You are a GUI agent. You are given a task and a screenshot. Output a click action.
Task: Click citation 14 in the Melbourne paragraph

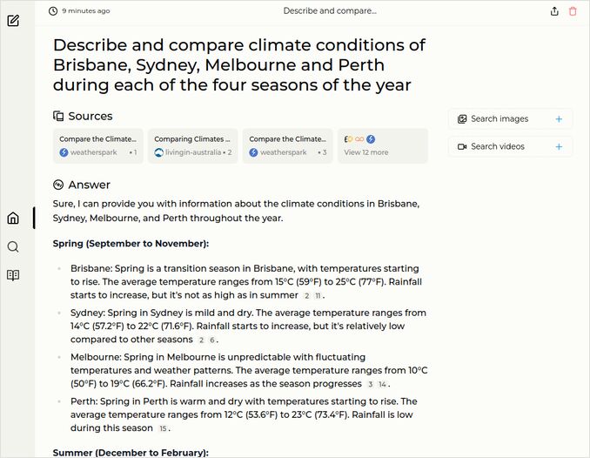pyautogui.click(x=383, y=384)
